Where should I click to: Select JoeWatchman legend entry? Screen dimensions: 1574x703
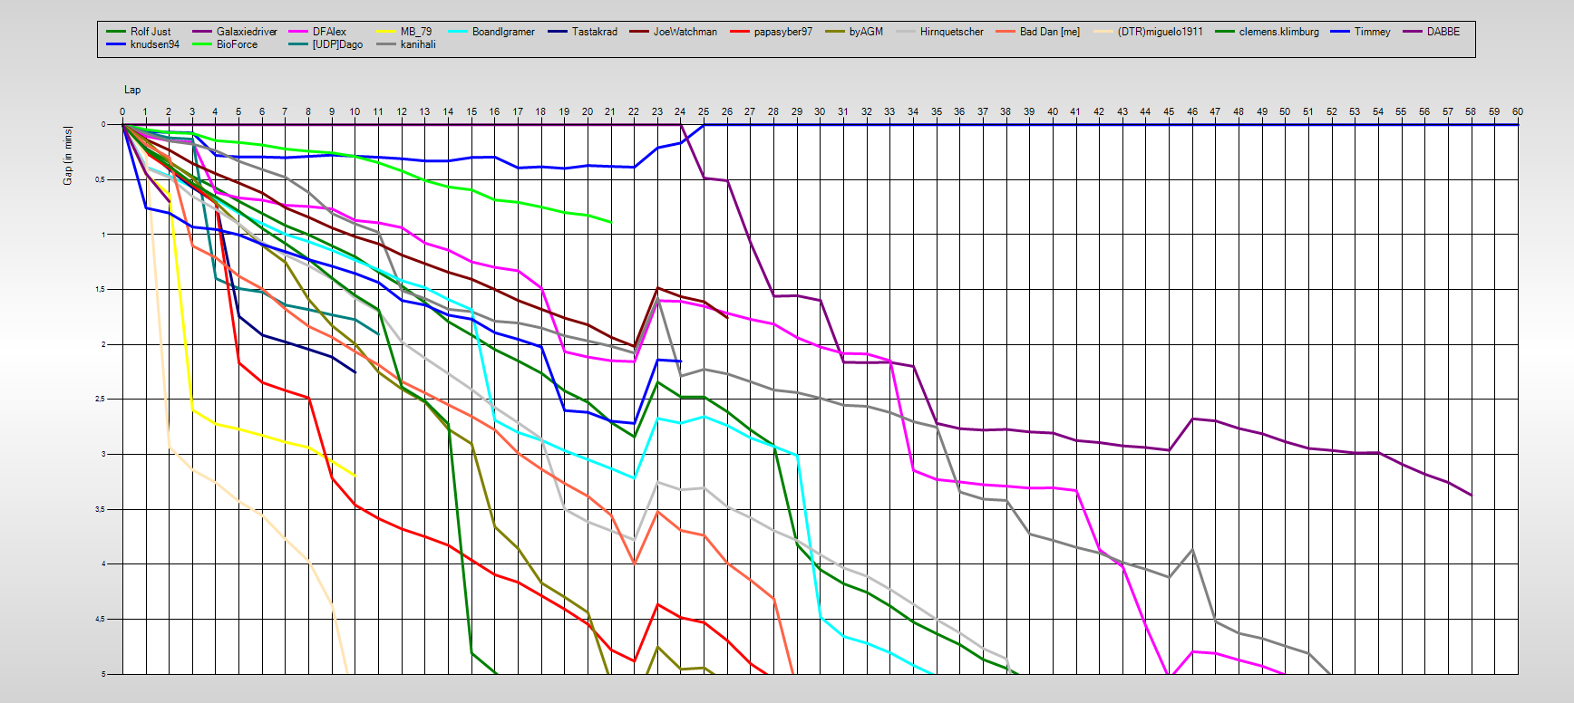tap(685, 32)
